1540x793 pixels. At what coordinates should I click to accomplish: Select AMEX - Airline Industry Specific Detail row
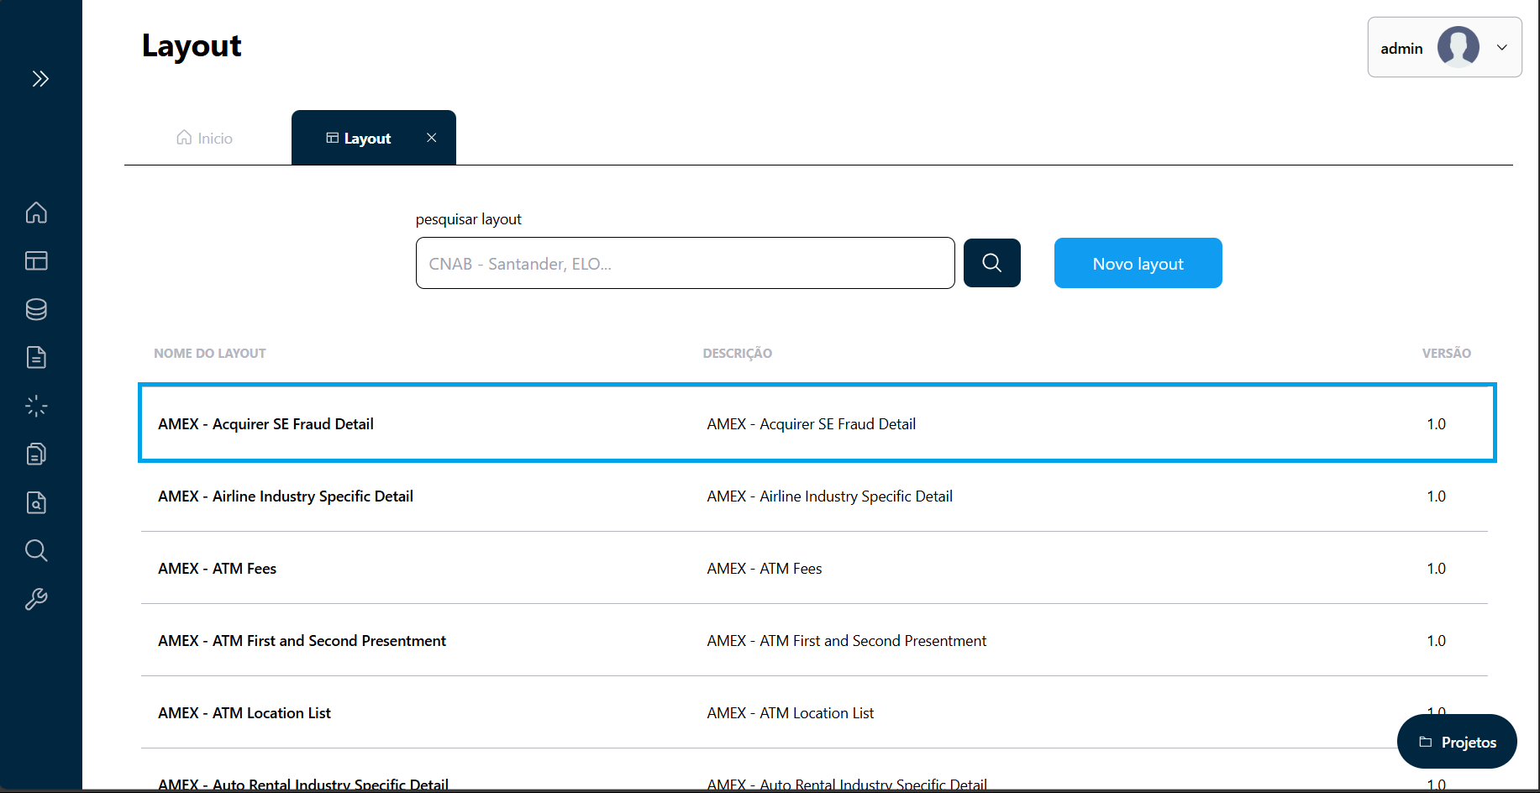click(286, 496)
